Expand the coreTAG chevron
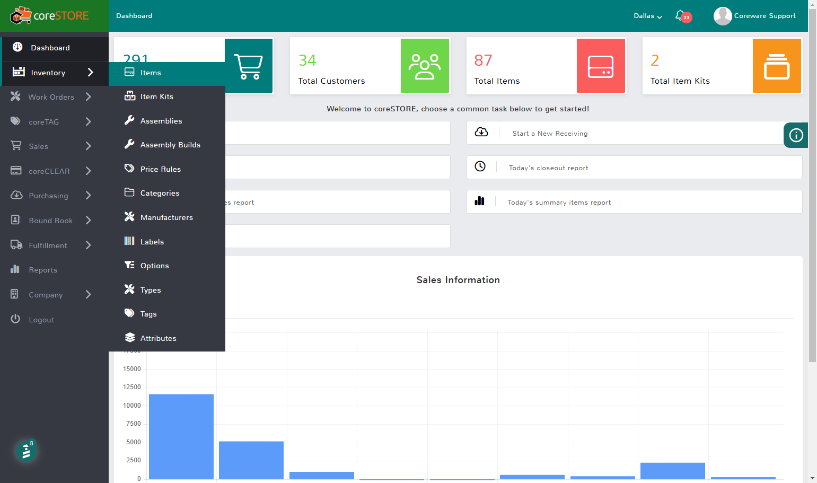817x483 pixels. point(89,121)
